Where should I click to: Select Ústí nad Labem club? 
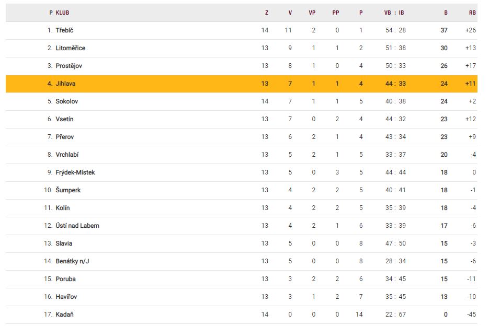(77, 226)
